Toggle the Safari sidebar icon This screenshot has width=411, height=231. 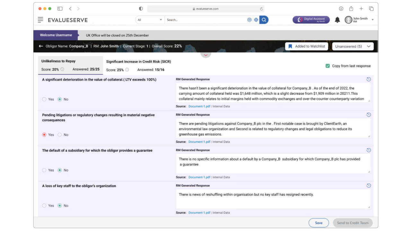click(60, 9)
